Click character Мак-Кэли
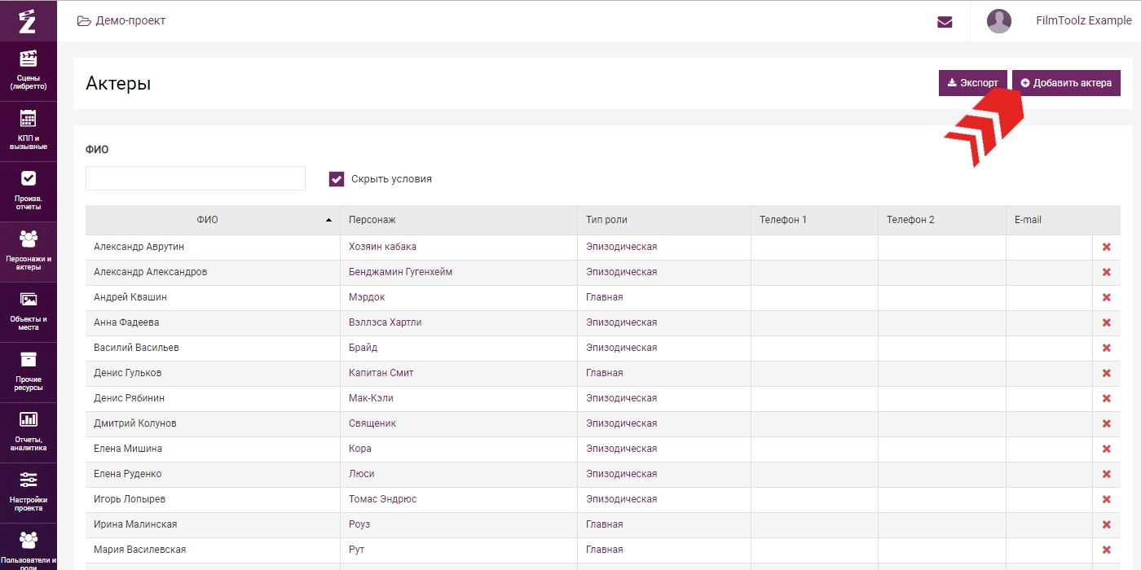 point(371,398)
